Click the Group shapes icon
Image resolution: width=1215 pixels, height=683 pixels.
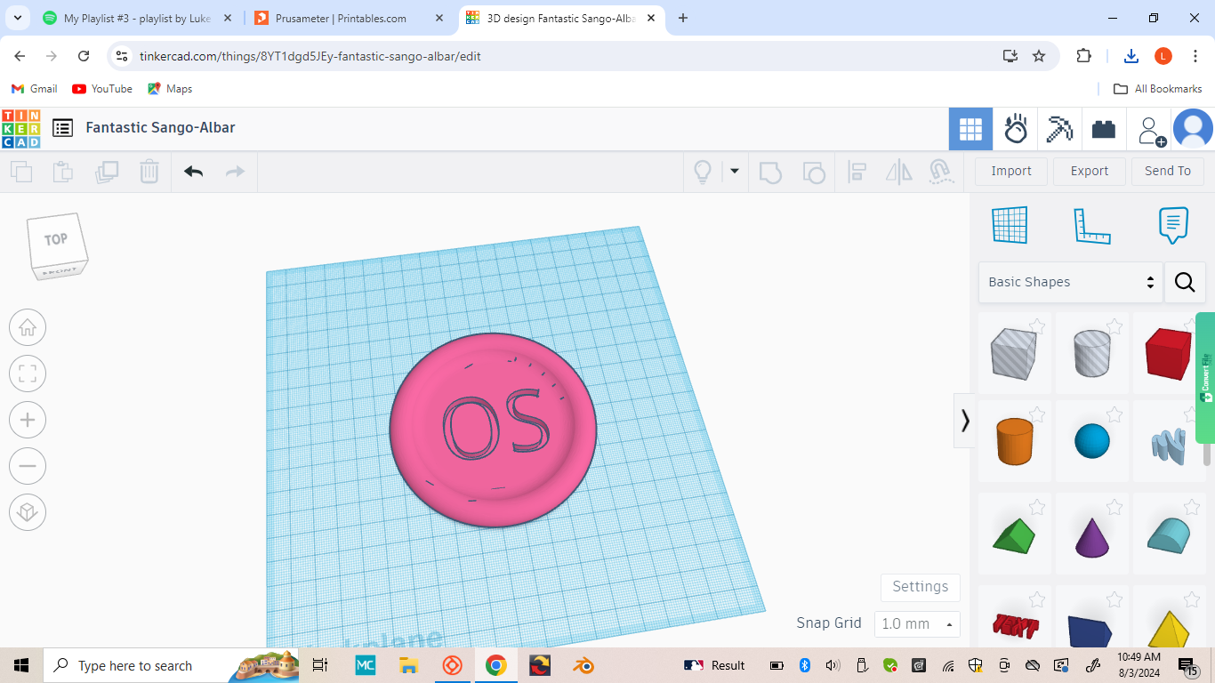coord(770,172)
